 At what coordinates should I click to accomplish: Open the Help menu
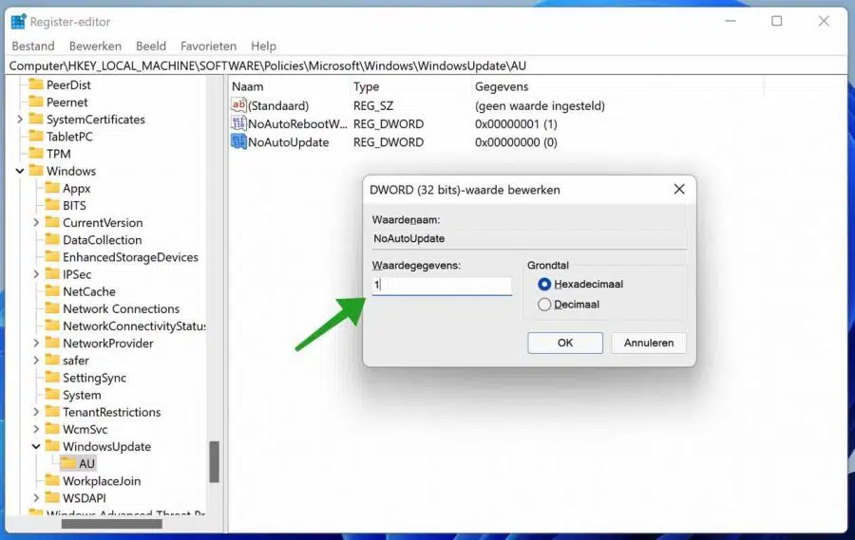pyautogui.click(x=263, y=46)
